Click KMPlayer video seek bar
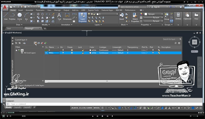Screen dimensions: 205x119 click(x=102, y=113)
